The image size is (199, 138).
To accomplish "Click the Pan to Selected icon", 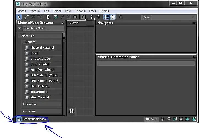I will [x=194, y=119].
